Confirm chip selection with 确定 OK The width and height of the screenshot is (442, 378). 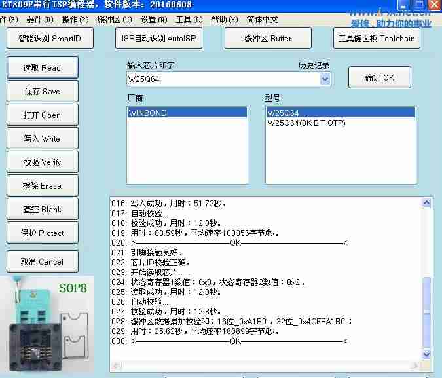379,77
